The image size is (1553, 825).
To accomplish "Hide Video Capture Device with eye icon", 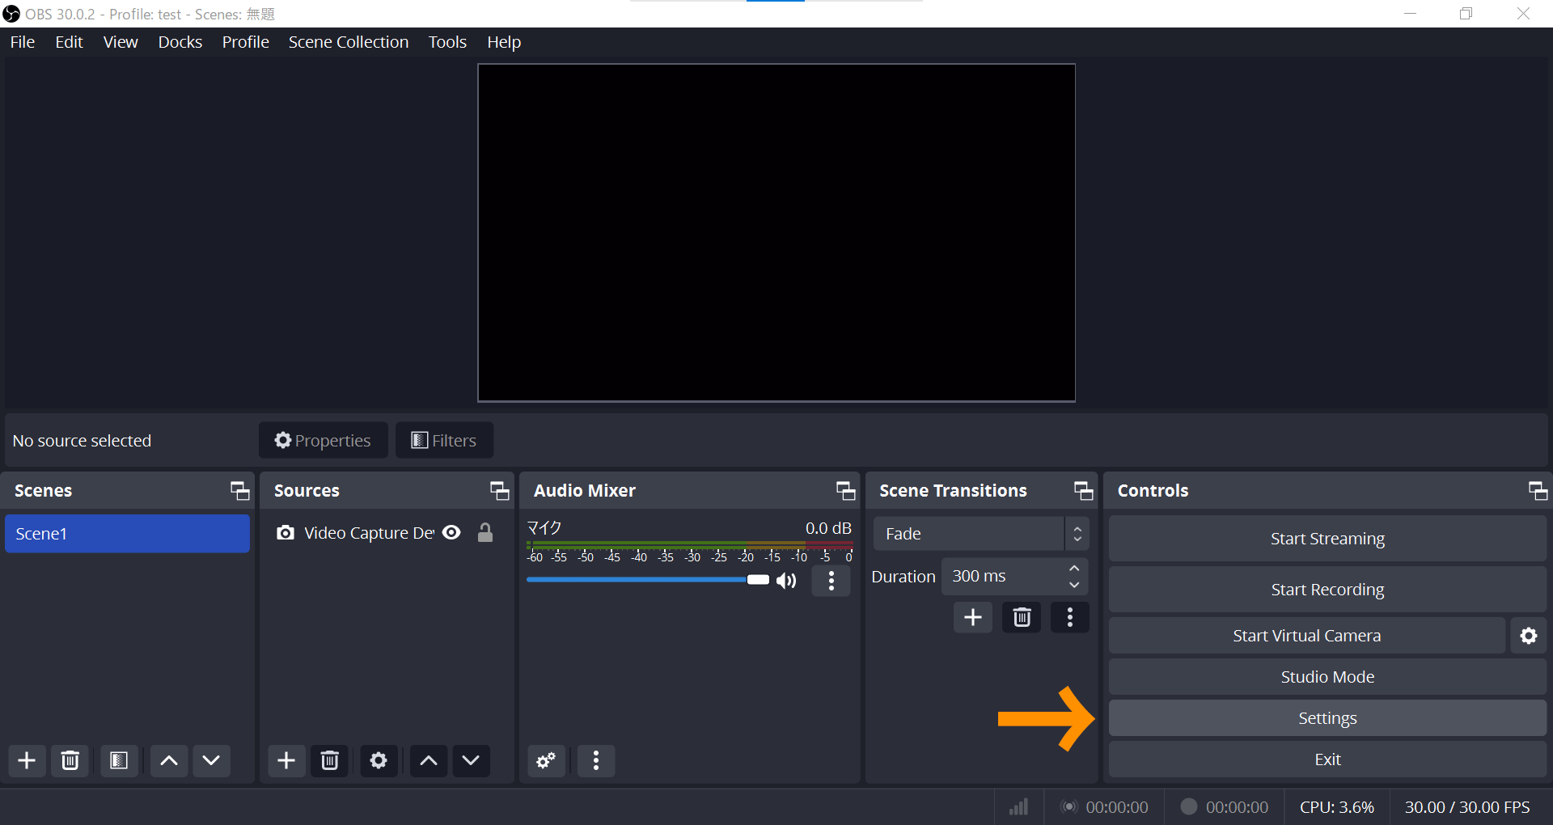I will point(452,532).
